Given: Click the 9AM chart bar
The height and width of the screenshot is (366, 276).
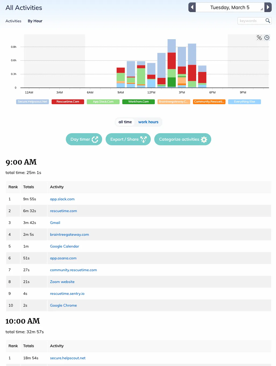Looking at the screenshot, I should 121,78.
